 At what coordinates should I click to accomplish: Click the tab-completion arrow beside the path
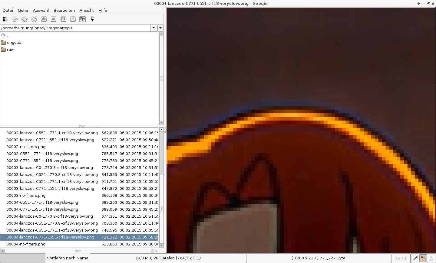pyautogui.click(x=161, y=28)
